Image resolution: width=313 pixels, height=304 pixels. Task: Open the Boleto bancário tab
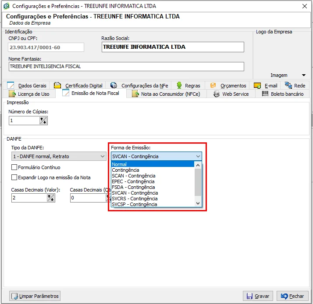click(x=283, y=94)
